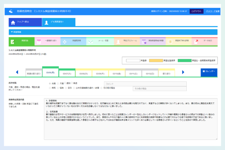This screenshot has width=225, height=150.
Task: Switch to the 03/10(金) date tab
Action: click(117, 73)
